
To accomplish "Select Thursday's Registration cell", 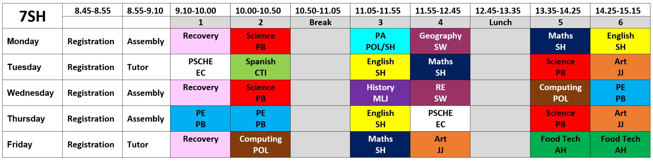I will click(x=91, y=119).
